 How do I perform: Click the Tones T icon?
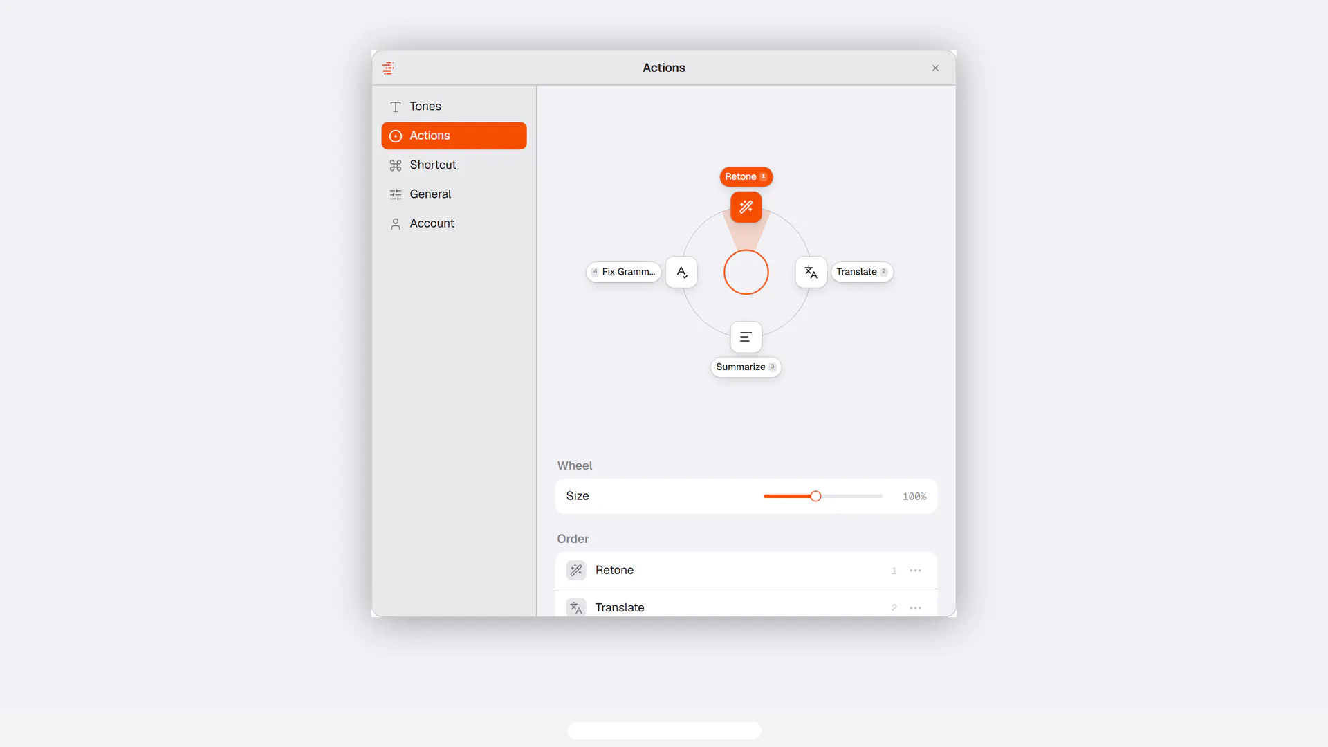coord(396,107)
